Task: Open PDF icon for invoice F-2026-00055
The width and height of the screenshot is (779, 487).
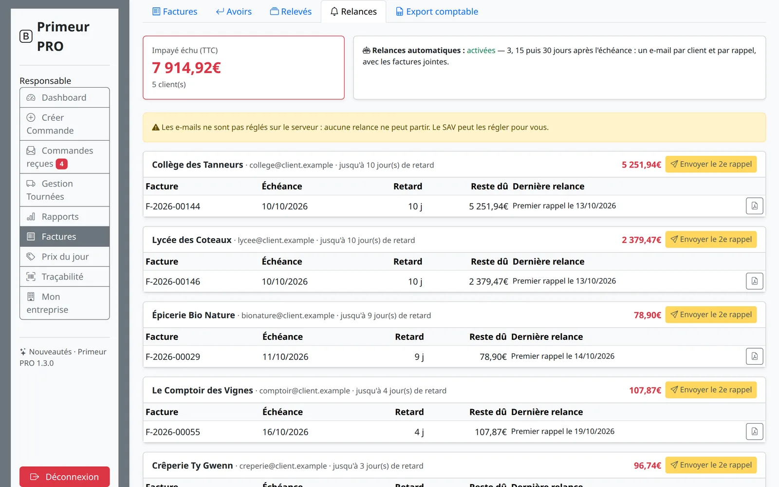Action: [754, 431]
